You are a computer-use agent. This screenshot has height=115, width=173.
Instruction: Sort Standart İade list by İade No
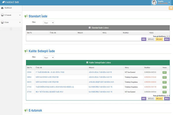pyautogui.click(x=29, y=33)
